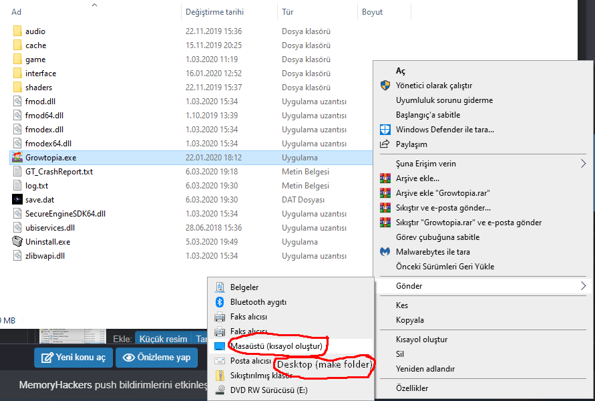Sort by Tür column header
The height and width of the screenshot is (401, 595).
[287, 12]
